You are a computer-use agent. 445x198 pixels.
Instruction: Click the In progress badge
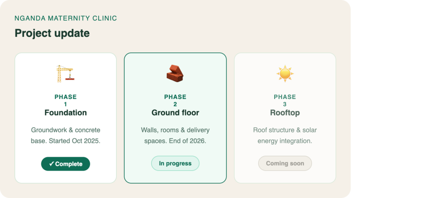tap(175, 163)
